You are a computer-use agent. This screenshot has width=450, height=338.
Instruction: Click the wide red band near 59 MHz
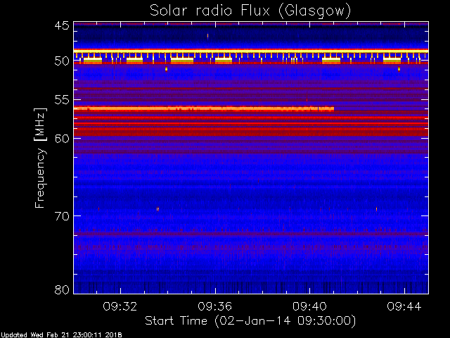tap(251, 132)
